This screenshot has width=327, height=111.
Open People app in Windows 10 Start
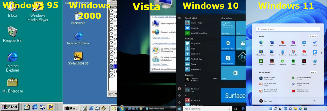(191, 64)
